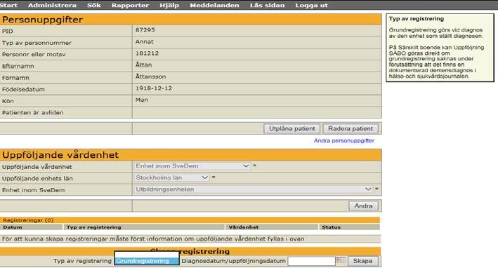Click the Uppföljande enhets län label
The image size is (498, 268).
pyautogui.click(x=37, y=179)
